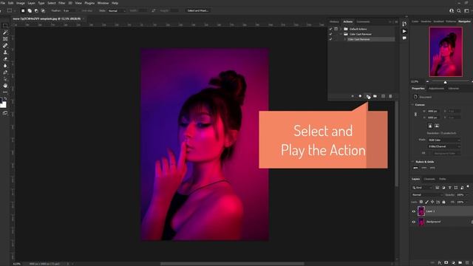
Task: Collapse the Canvas section in Properties
Action: 412,105
